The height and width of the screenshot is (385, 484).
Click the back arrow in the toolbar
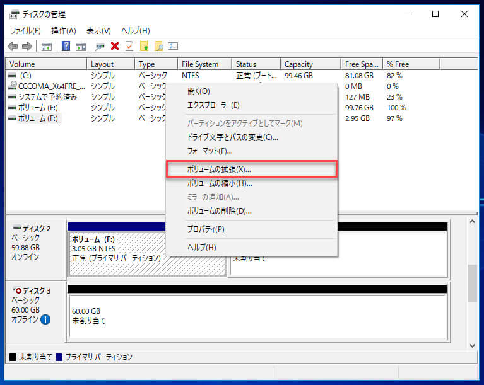(x=13, y=46)
